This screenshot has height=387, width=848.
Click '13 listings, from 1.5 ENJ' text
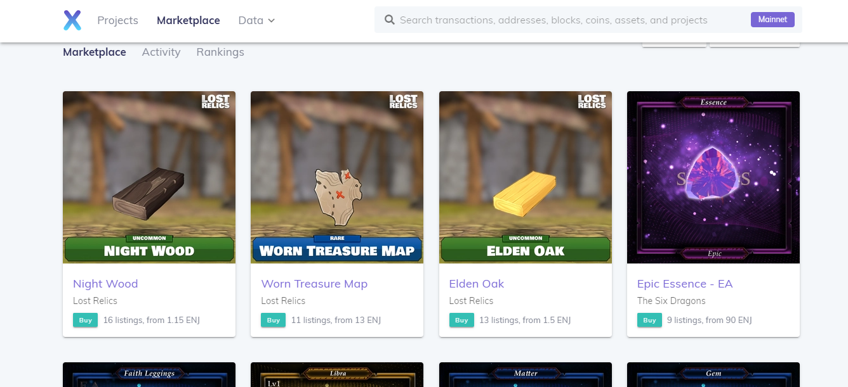click(x=525, y=320)
